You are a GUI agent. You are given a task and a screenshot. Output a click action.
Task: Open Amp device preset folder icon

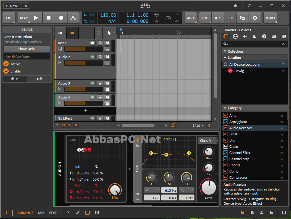point(137,146)
